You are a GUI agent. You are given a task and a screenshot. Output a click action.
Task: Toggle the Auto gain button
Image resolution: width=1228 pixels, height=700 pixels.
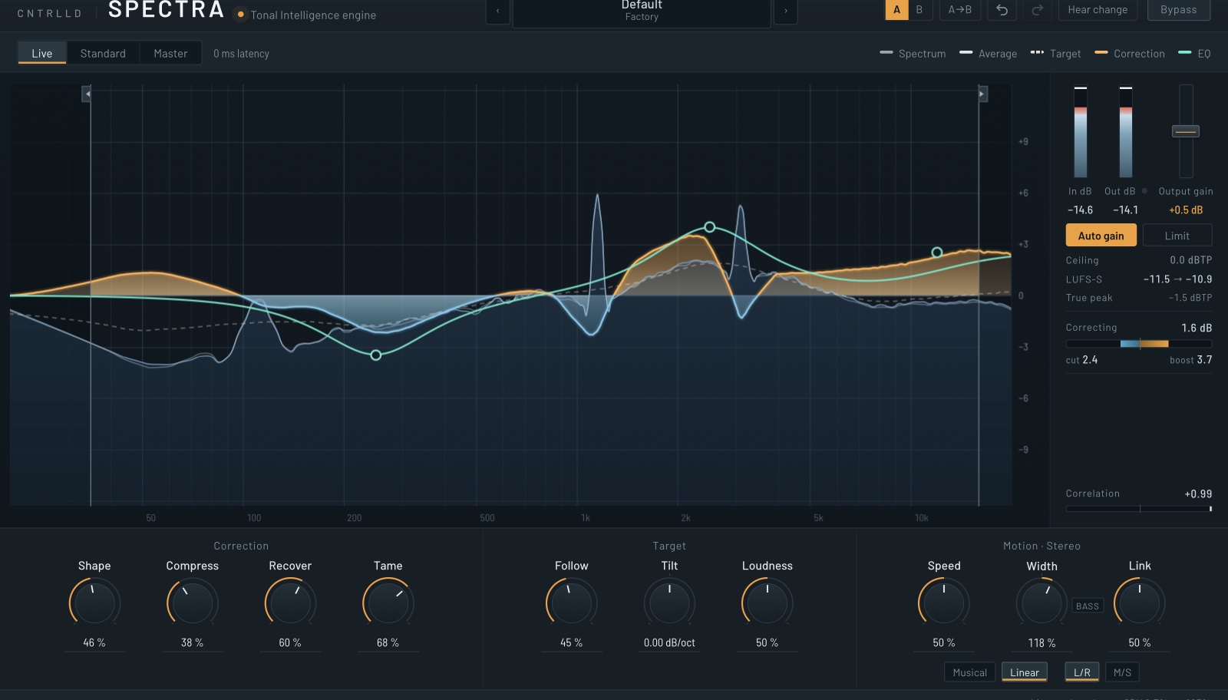tap(1101, 236)
